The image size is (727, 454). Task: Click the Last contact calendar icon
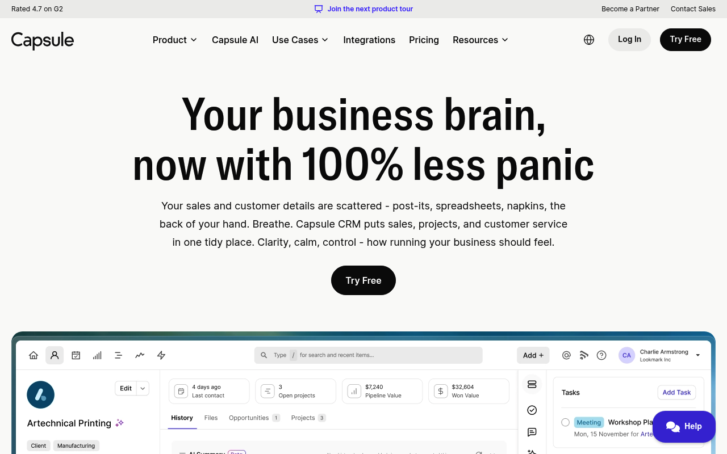pyautogui.click(x=181, y=391)
